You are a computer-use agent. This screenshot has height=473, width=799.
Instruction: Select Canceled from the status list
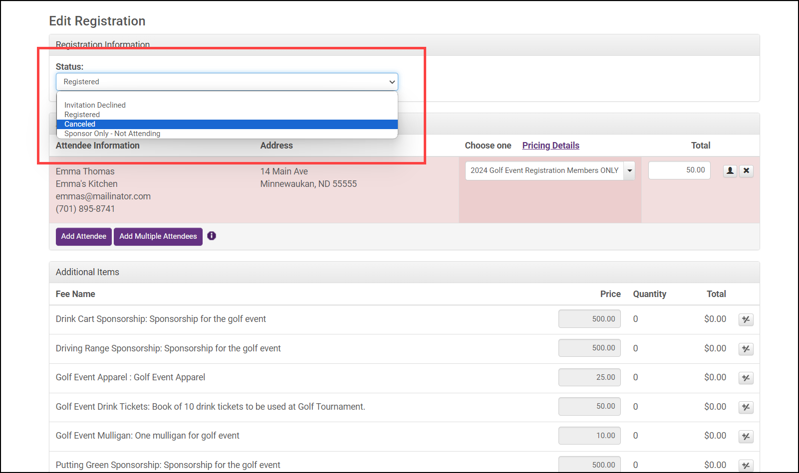(80, 124)
